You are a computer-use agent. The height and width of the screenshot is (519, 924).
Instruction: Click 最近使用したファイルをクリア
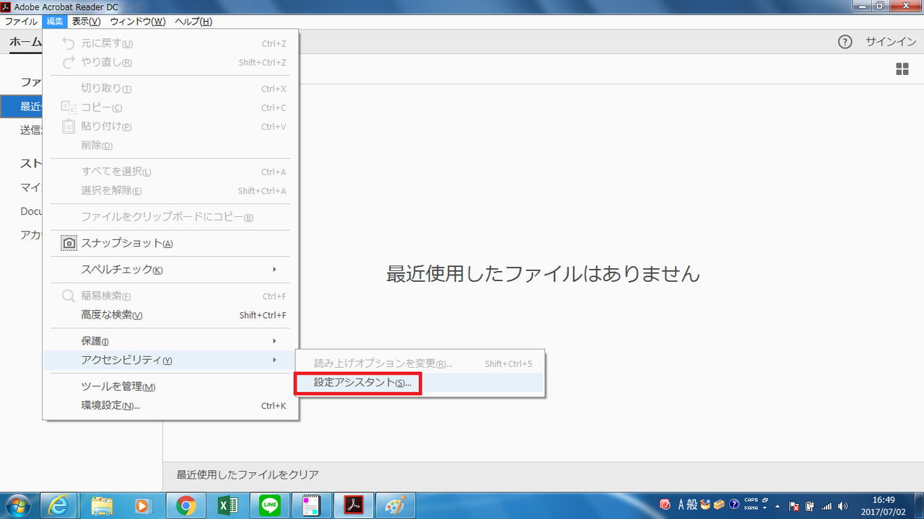[x=248, y=474]
